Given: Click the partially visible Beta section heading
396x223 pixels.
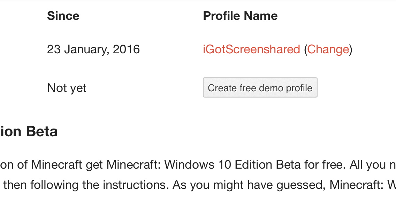Looking at the screenshot, I should point(29,132).
